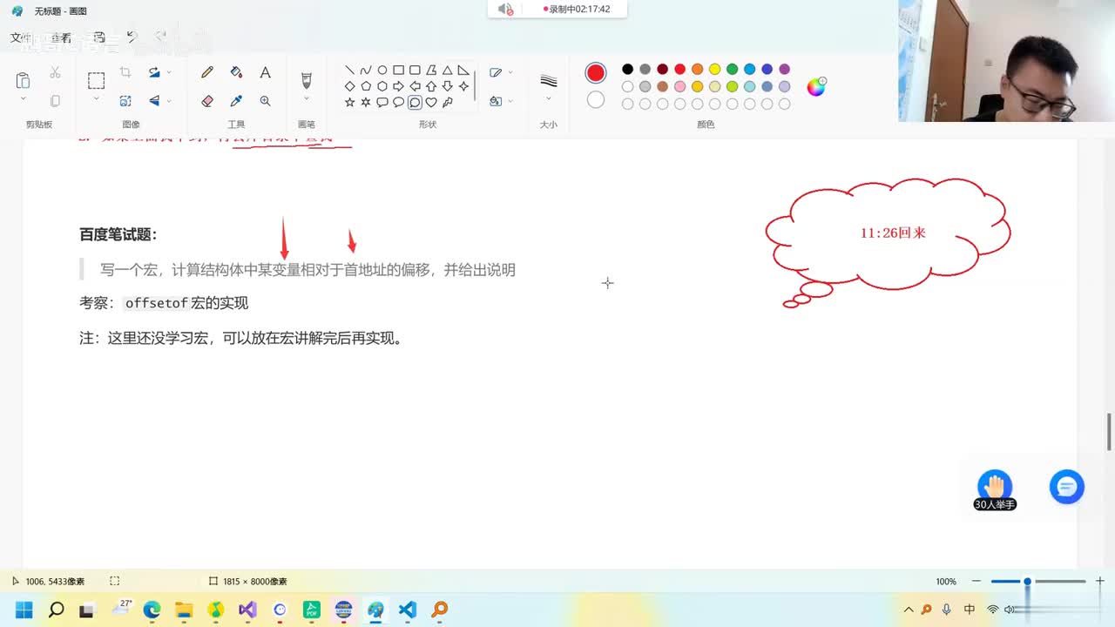
Task: Open the chat message bubble button
Action: [1067, 487]
